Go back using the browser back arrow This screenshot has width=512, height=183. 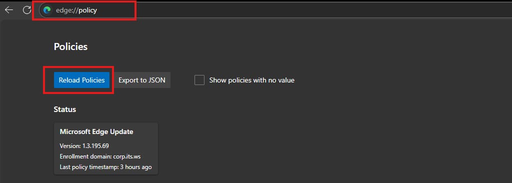[x=9, y=10]
